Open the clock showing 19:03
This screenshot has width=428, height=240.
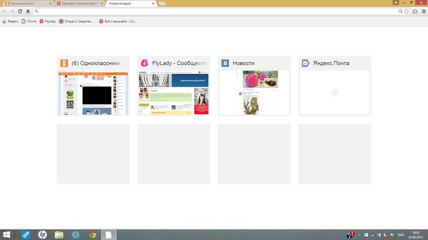[416, 235]
